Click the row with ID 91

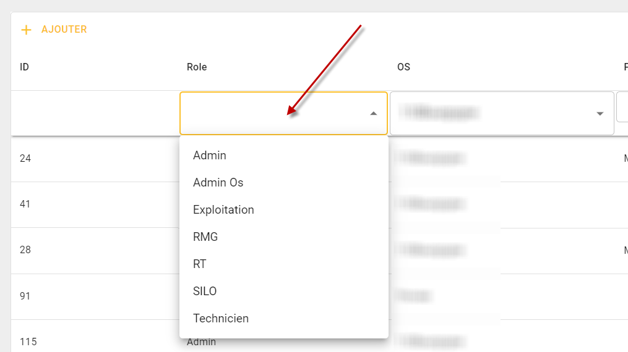25,296
